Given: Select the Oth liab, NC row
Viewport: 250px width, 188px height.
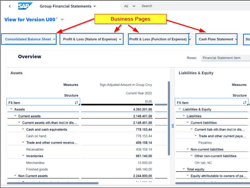Looking at the screenshot, I should click(x=203, y=163).
